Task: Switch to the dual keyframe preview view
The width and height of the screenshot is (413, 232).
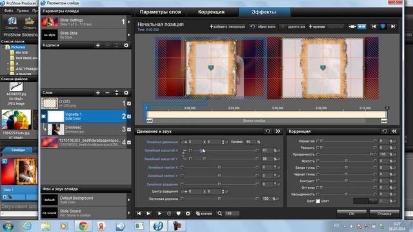Action: 361,26
